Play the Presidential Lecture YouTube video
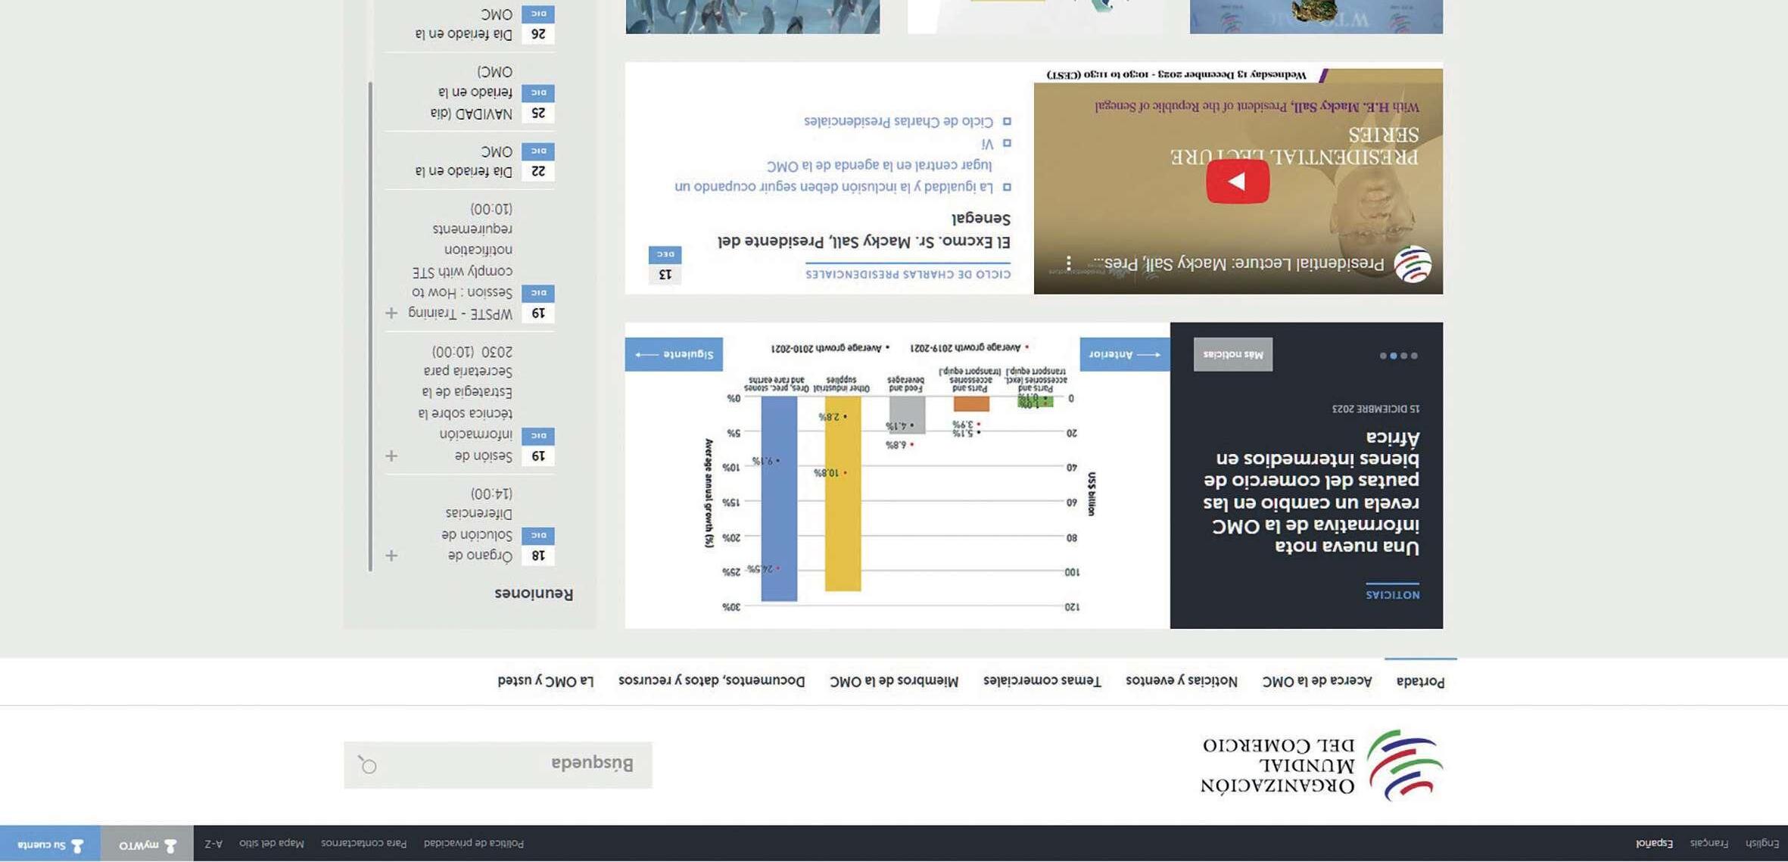 click(1237, 182)
